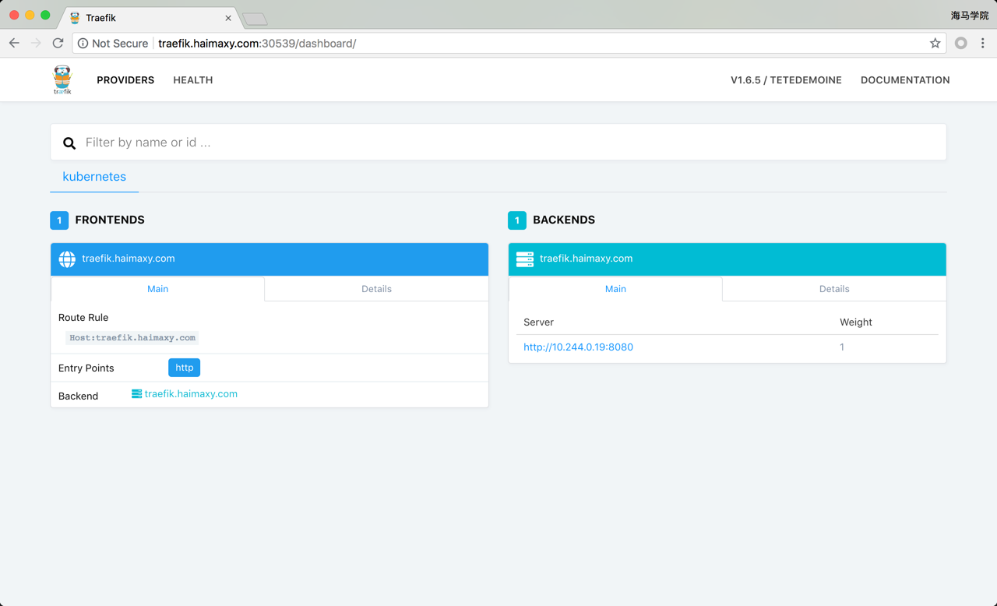Click the Not Secure info icon

coord(83,44)
